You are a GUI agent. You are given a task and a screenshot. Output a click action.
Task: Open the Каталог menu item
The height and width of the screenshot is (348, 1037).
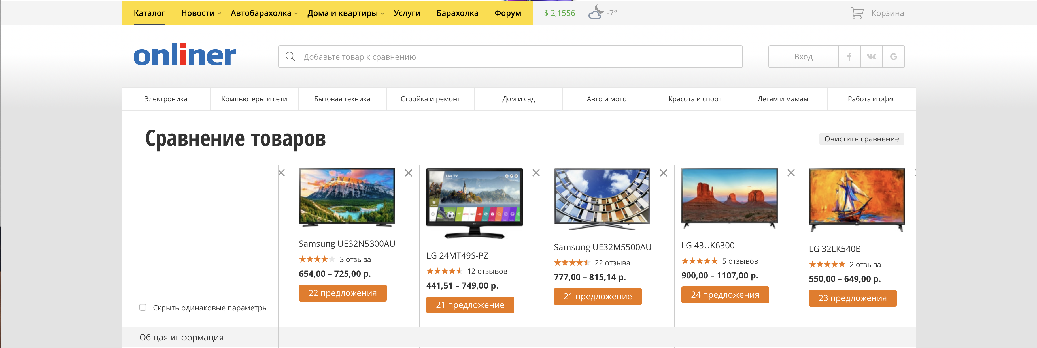149,13
